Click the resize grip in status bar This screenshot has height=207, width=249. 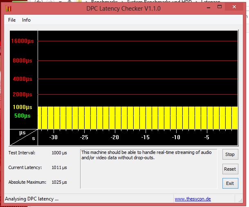click(x=240, y=200)
